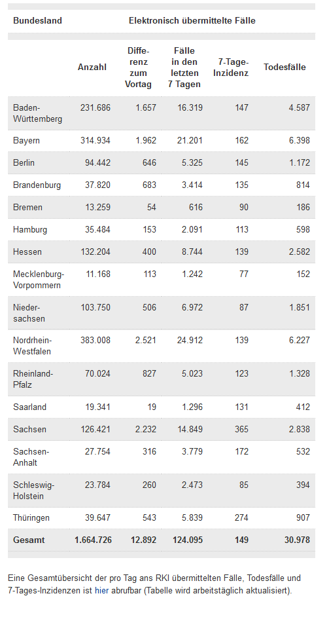Click total deaths value 30.978
This screenshot has height=617, width=327.
(x=297, y=540)
